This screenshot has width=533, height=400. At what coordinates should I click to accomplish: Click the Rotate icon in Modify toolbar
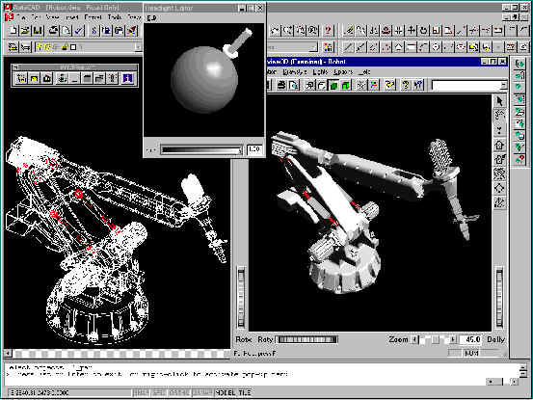[x=423, y=31]
